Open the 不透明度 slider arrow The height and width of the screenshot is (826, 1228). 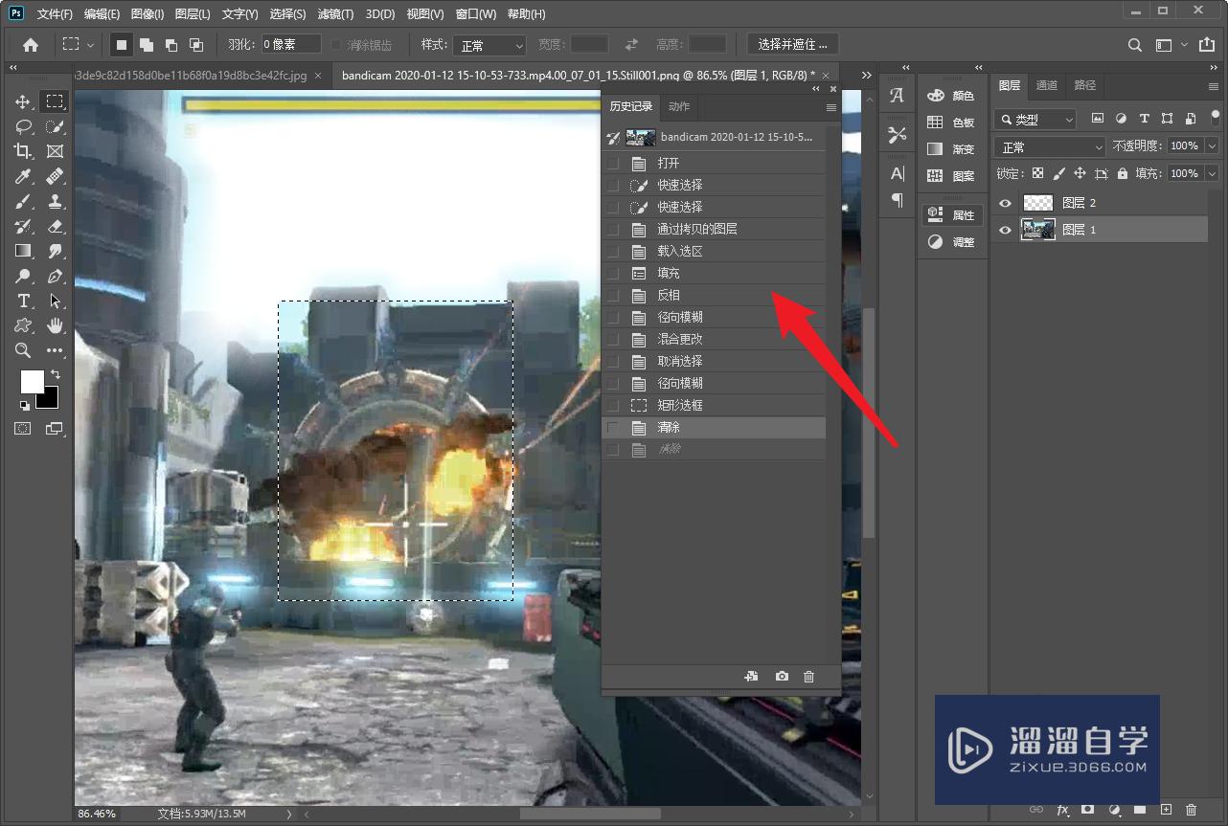[x=1212, y=145]
